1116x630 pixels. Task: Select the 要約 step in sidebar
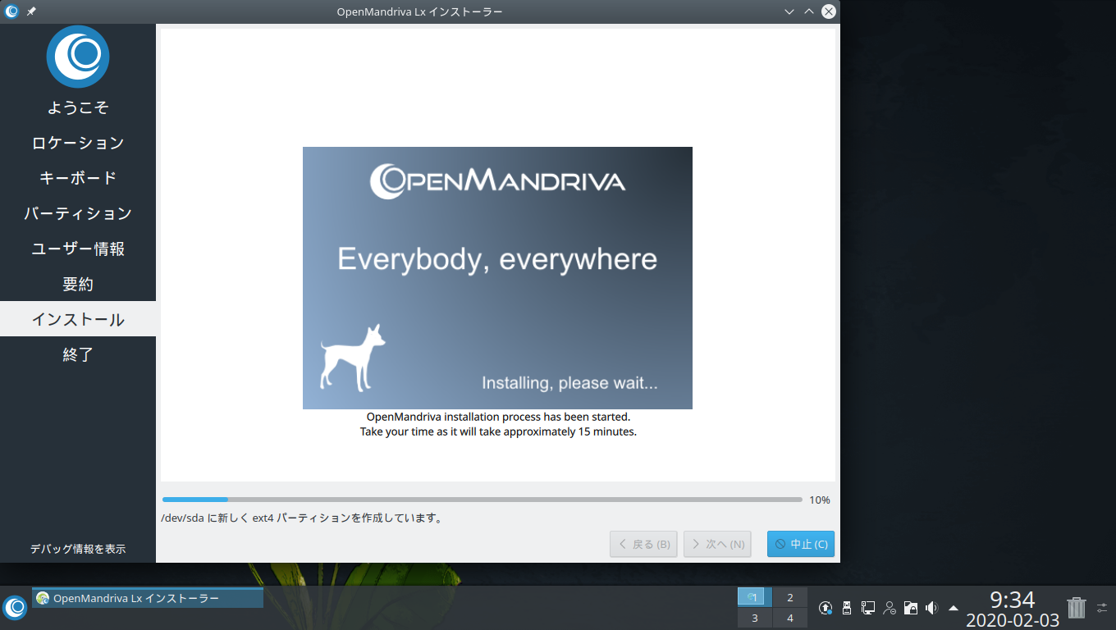coord(78,284)
